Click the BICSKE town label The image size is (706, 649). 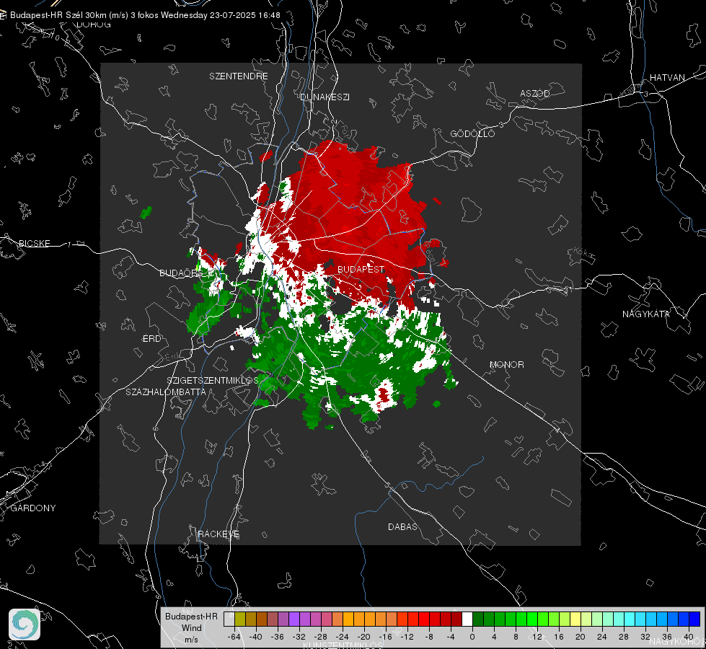35,243
